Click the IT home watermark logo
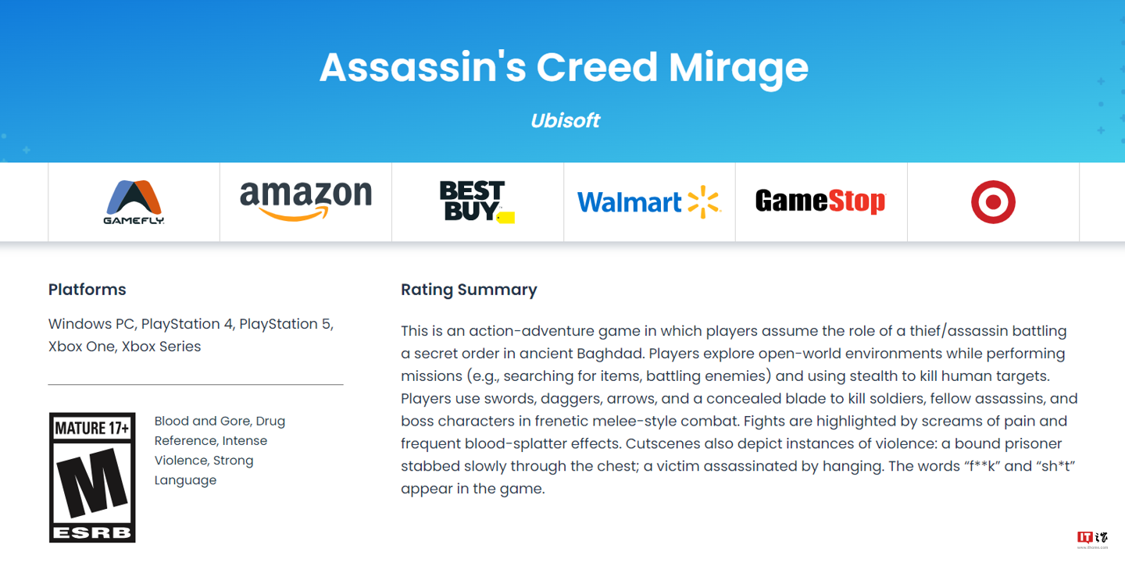The width and height of the screenshot is (1125, 566). pyautogui.click(x=1092, y=539)
